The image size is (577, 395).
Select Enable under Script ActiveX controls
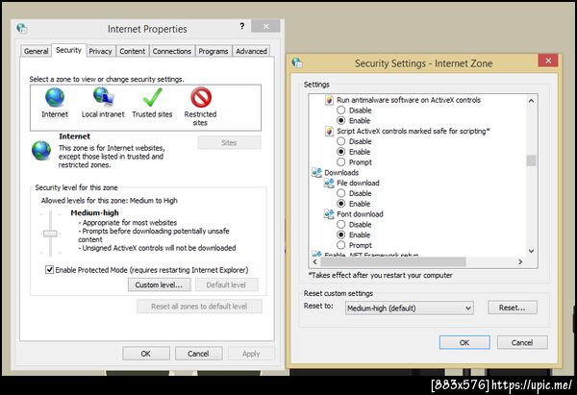(341, 152)
